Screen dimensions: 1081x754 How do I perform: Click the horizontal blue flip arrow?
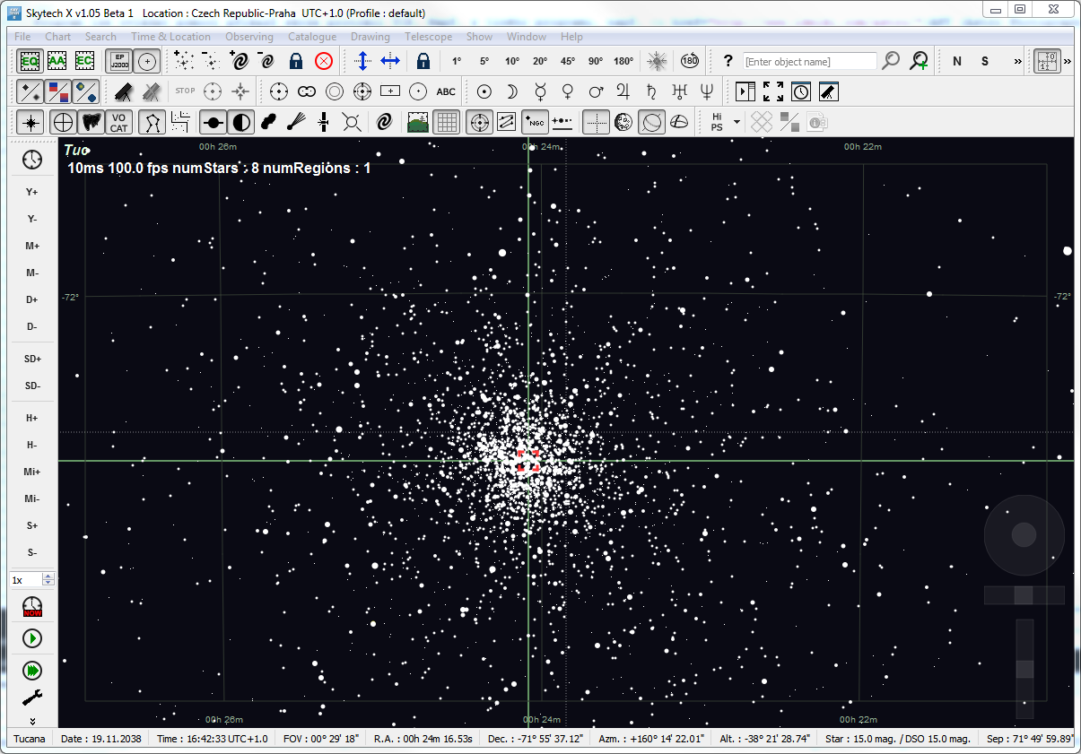pyautogui.click(x=390, y=61)
